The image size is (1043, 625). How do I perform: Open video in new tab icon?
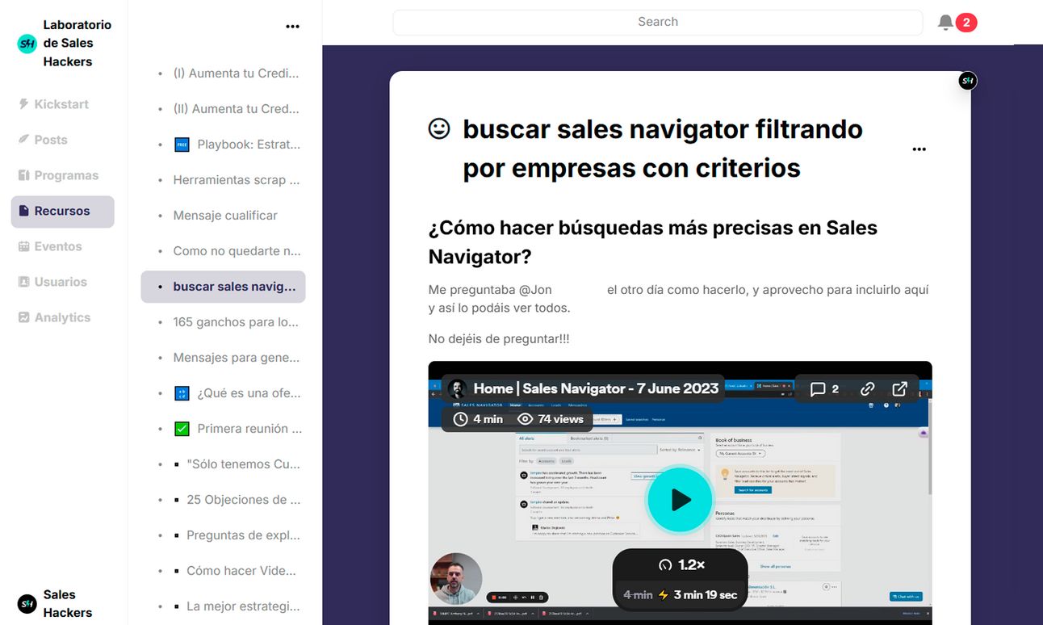899,389
